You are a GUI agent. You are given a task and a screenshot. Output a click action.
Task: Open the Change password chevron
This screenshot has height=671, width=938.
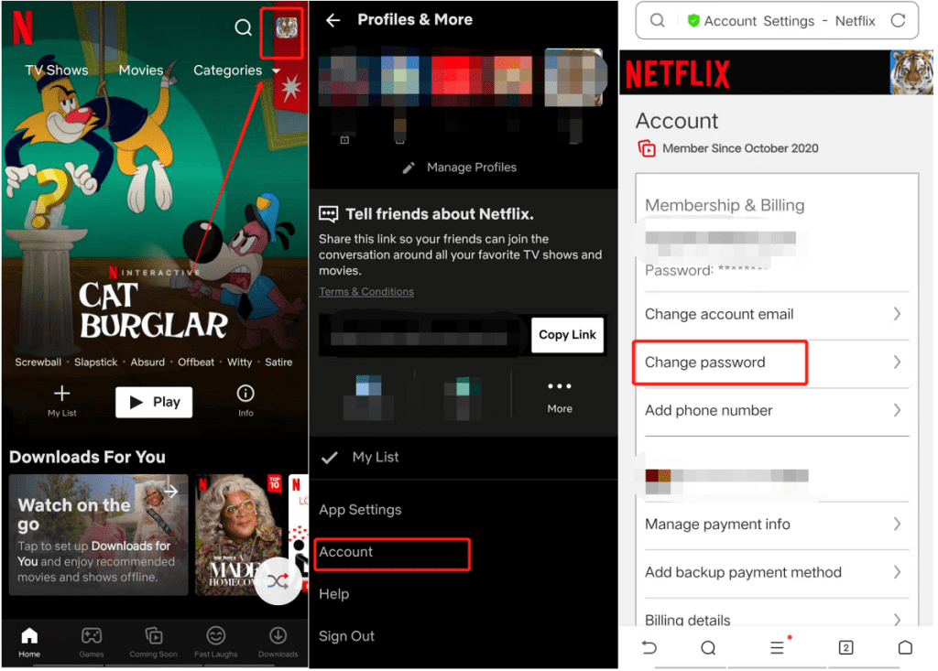click(x=897, y=362)
